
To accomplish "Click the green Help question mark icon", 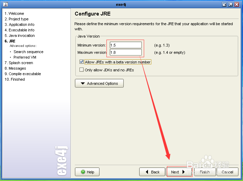I will click(83, 172).
